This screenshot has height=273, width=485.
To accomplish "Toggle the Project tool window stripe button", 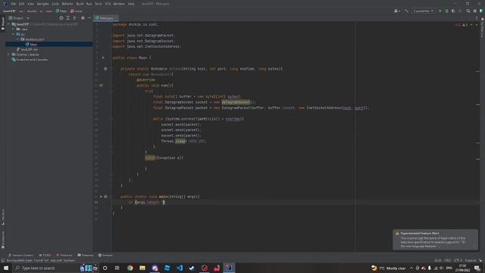I will pyautogui.click(x=3, y=24).
